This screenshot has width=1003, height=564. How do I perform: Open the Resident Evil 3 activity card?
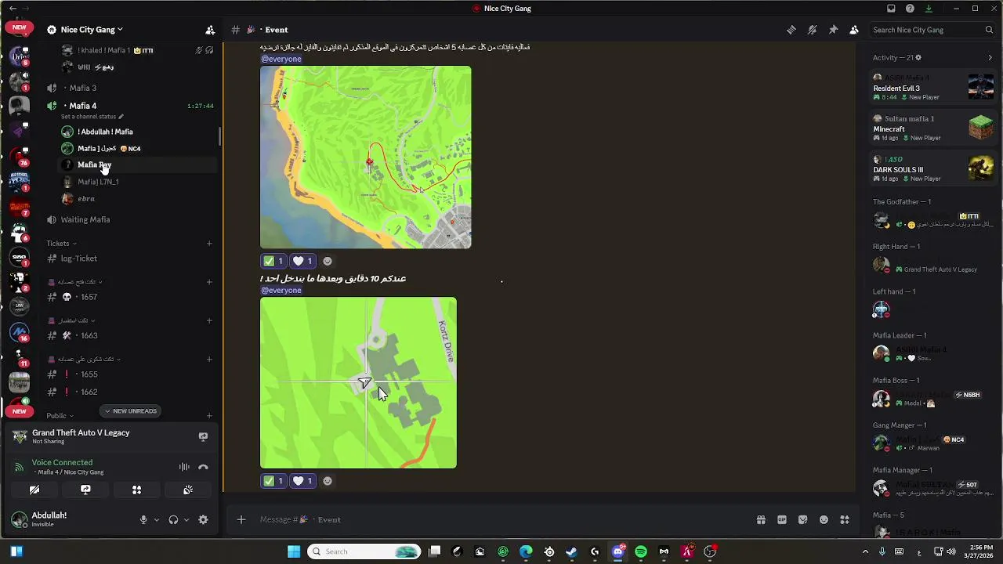point(933,87)
